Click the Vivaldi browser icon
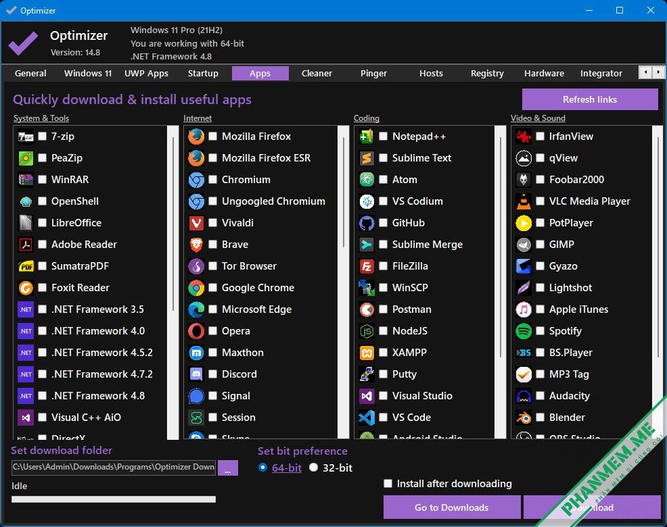This screenshot has height=527, width=667. pos(196,223)
